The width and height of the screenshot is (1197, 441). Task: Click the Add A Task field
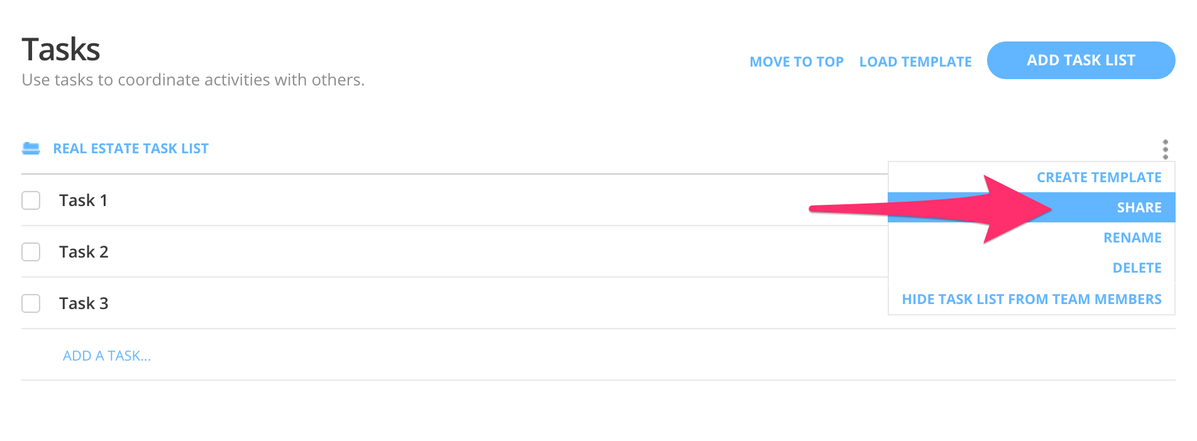point(107,356)
